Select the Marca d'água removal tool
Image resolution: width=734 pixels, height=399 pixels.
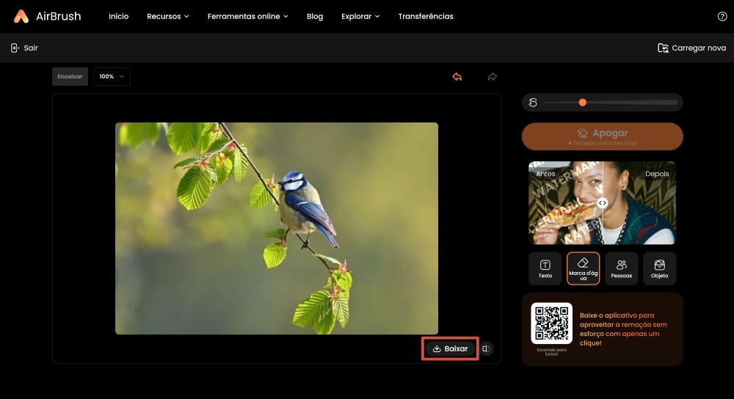(x=584, y=268)
